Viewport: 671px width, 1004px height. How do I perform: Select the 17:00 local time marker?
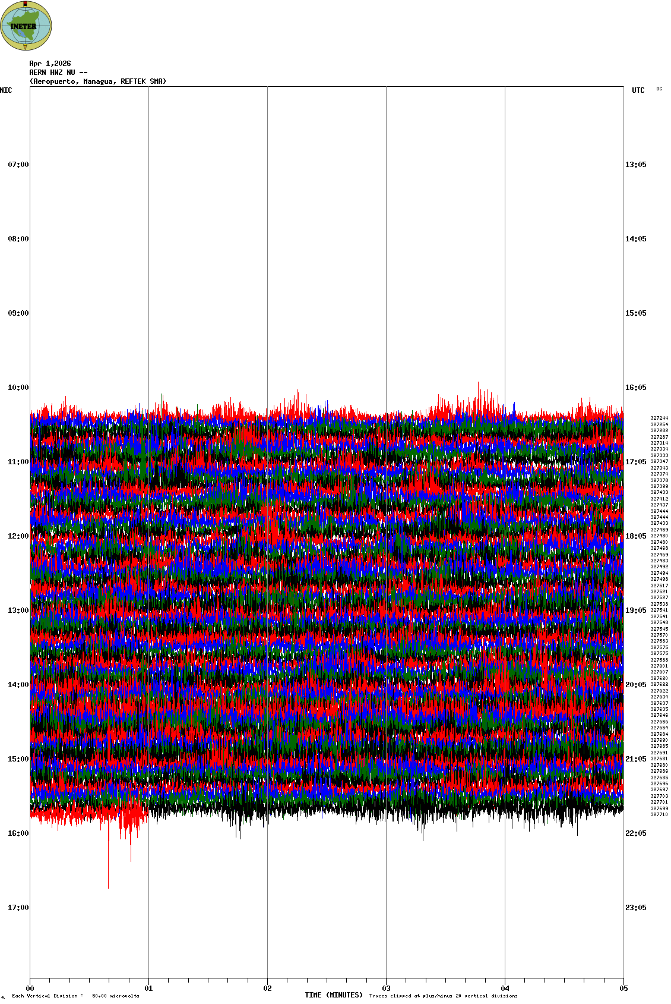coord(18,908)
